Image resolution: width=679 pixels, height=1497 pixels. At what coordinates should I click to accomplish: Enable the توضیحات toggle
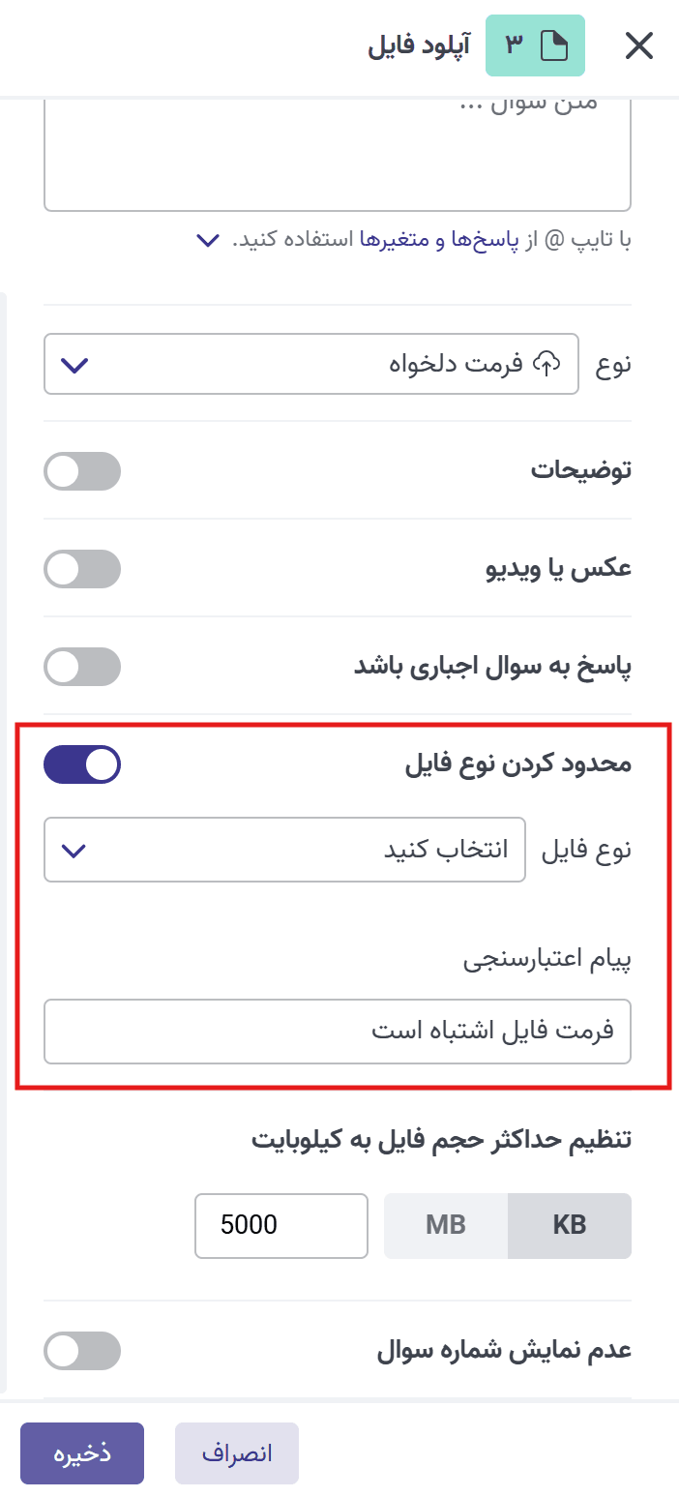click(82, 471)
